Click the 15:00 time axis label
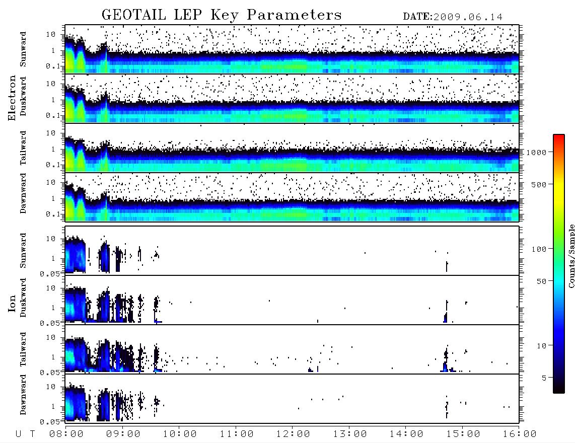The width and height of the screenshot is (575, 443). click(x=463, y=434)
